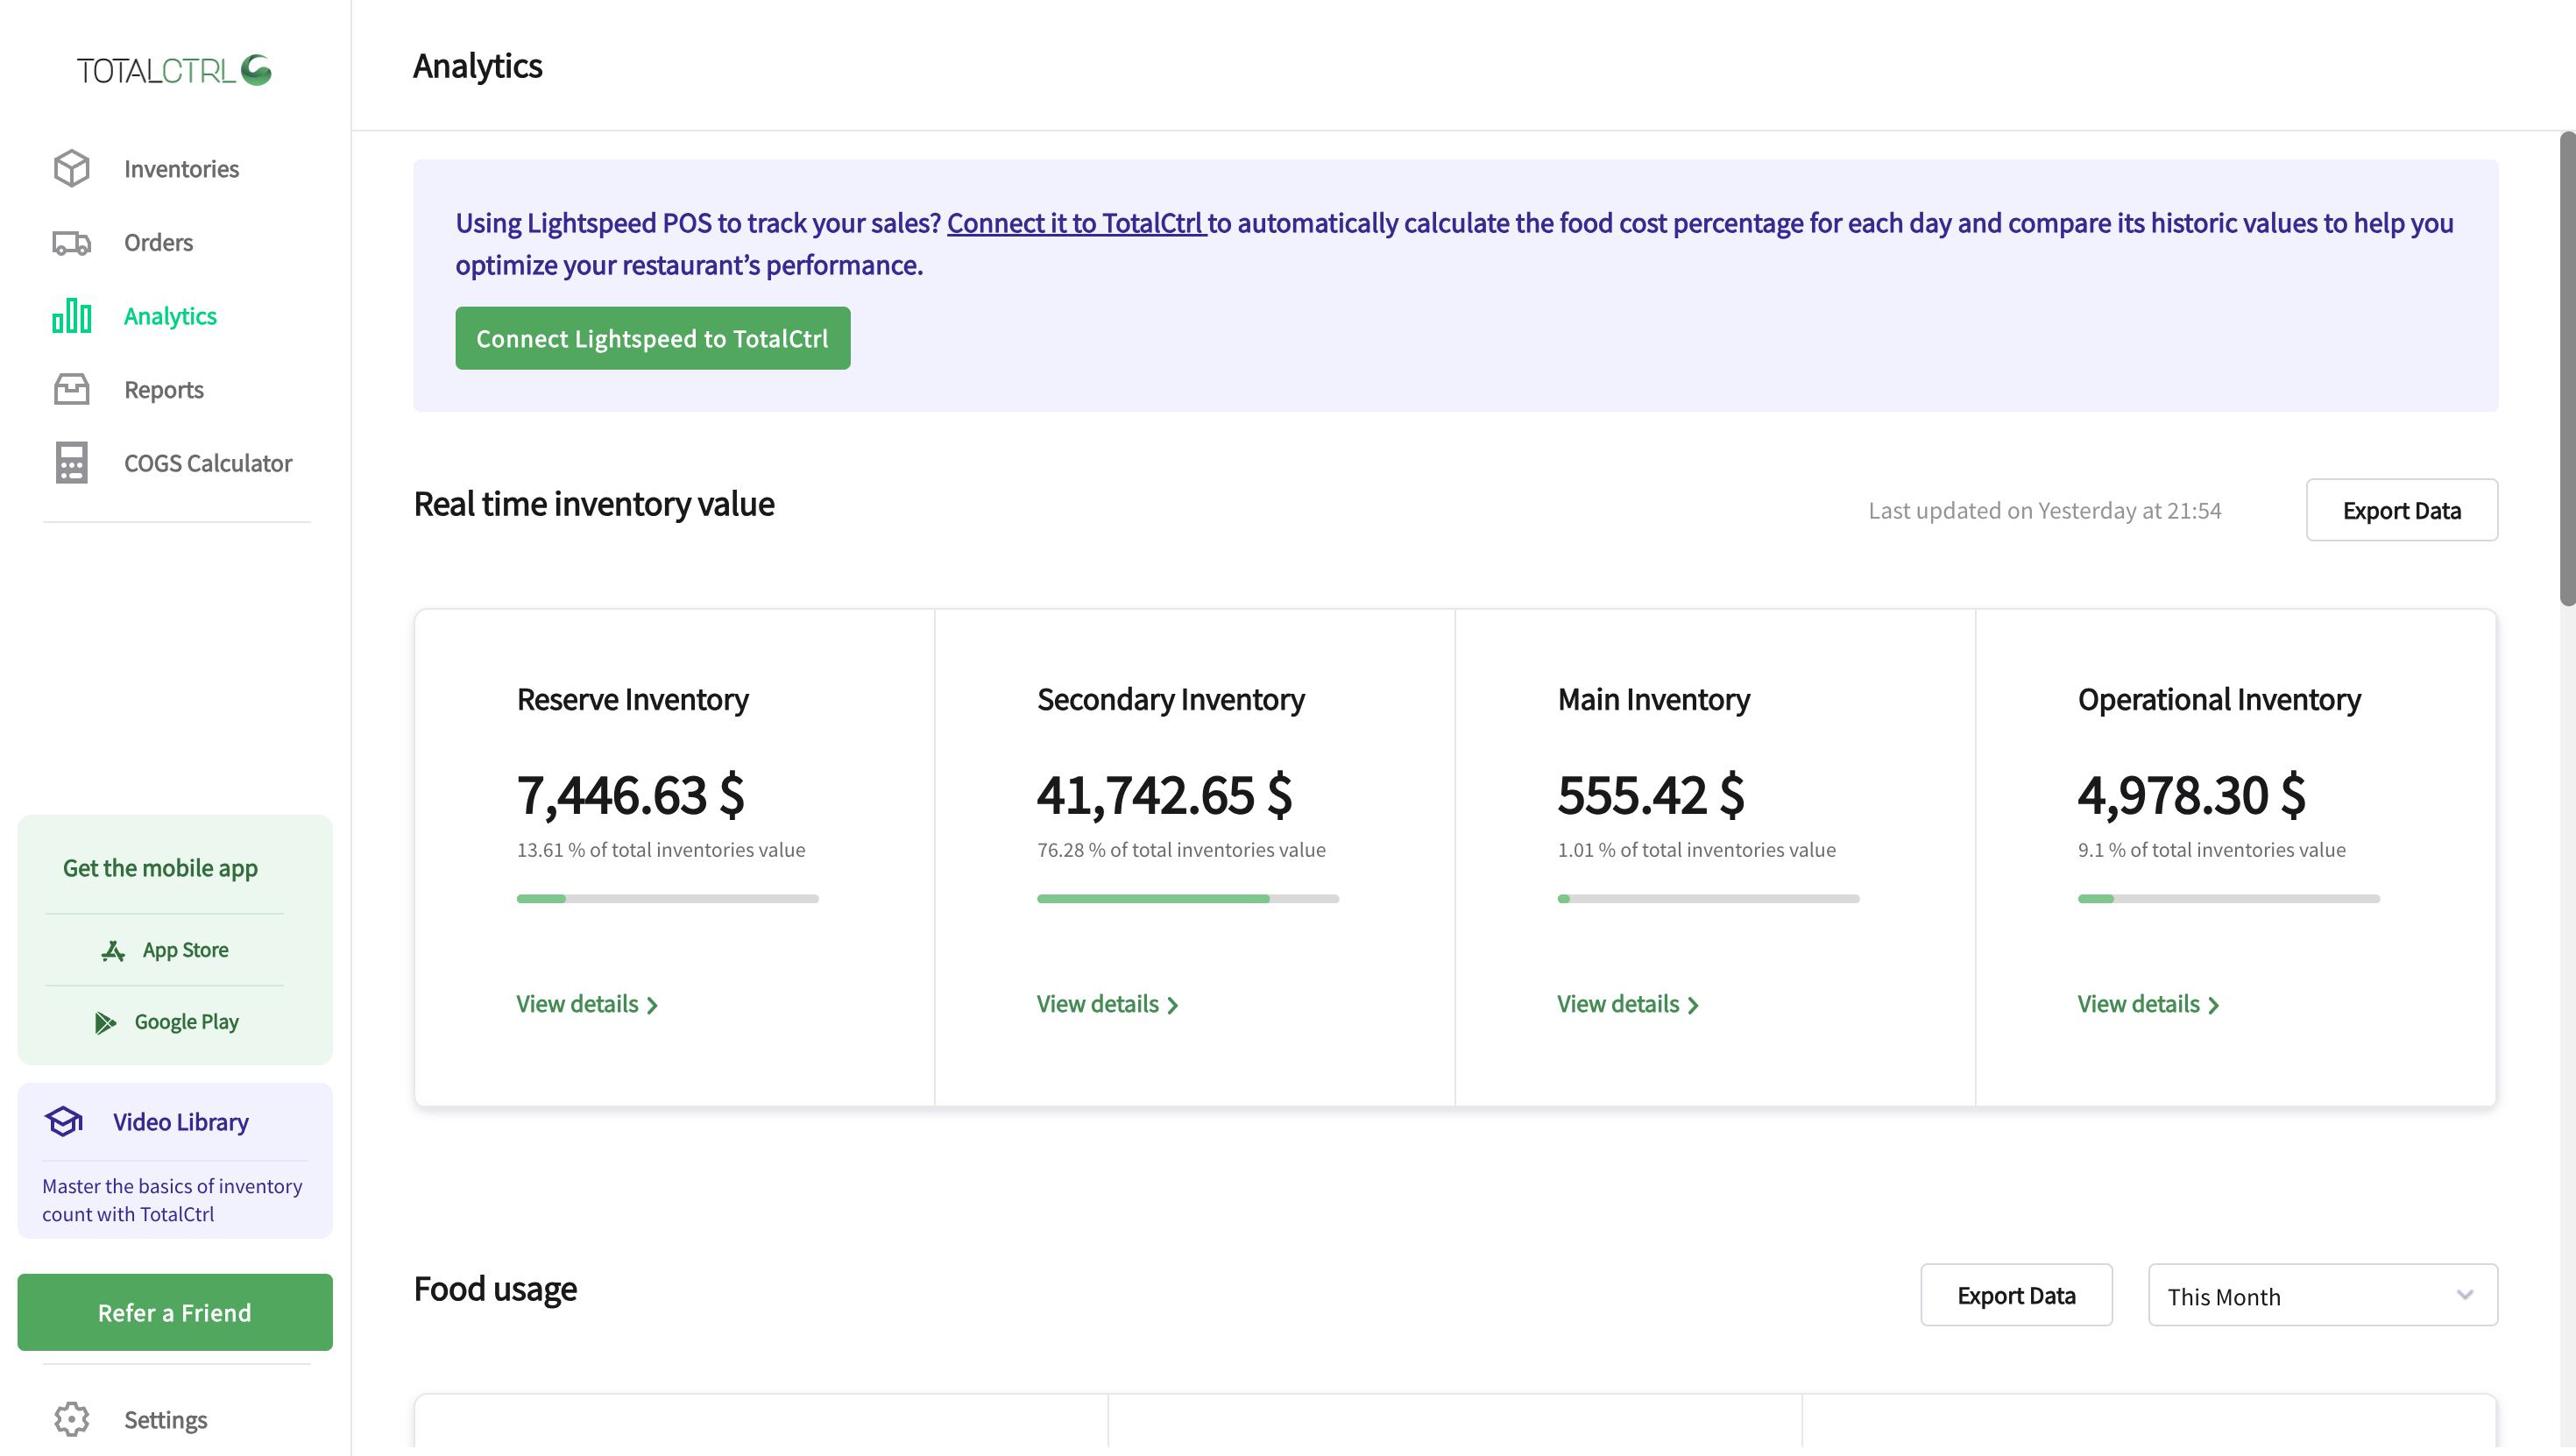
Task: Click Export Data for real time inventory
Action: (2401, 510)
